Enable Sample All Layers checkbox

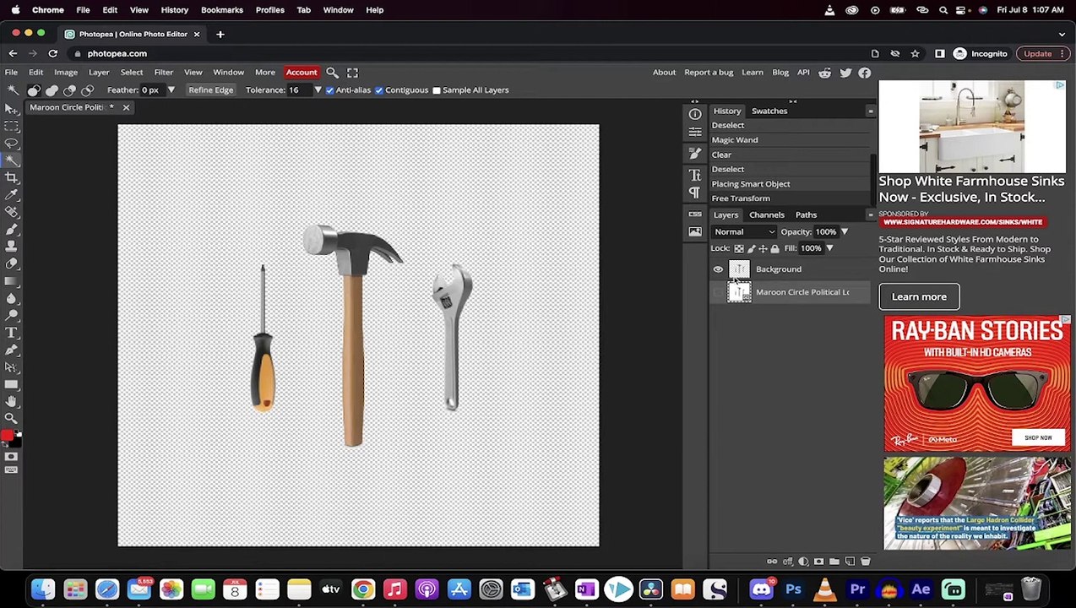(437, 90)
